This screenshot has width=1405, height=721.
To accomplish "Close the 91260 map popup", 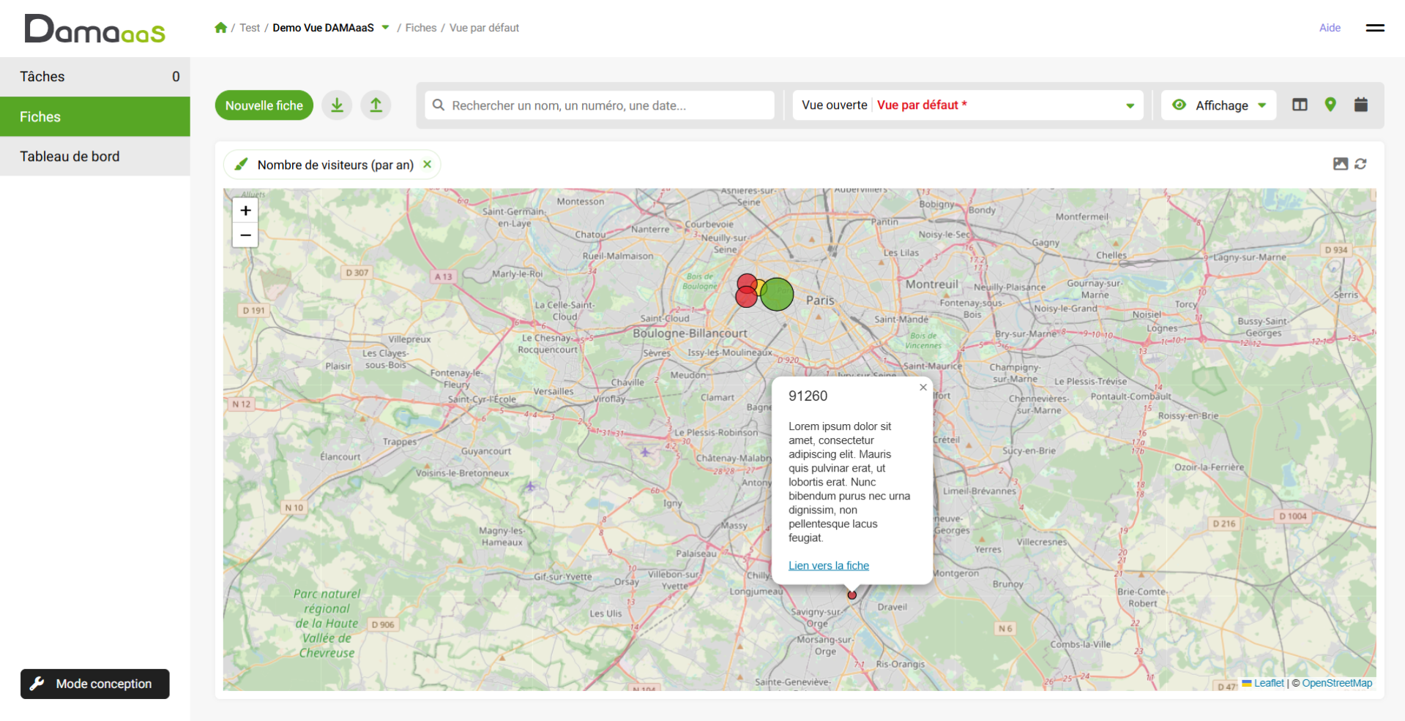I will (x=923, y=388).
